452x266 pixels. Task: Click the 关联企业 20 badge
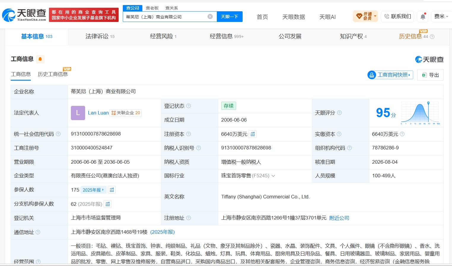126,113
